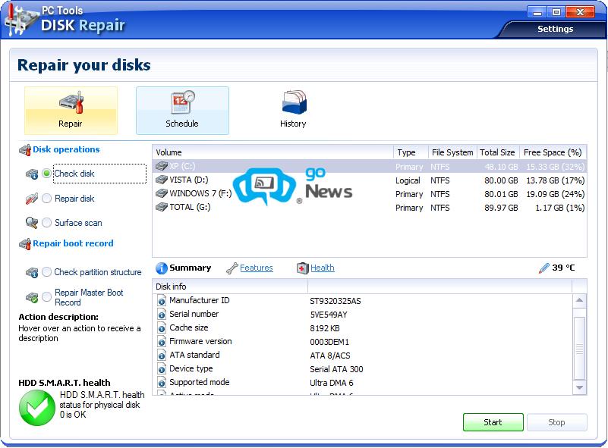
Task: Click the Disk info column header
Action: point(230,287)
